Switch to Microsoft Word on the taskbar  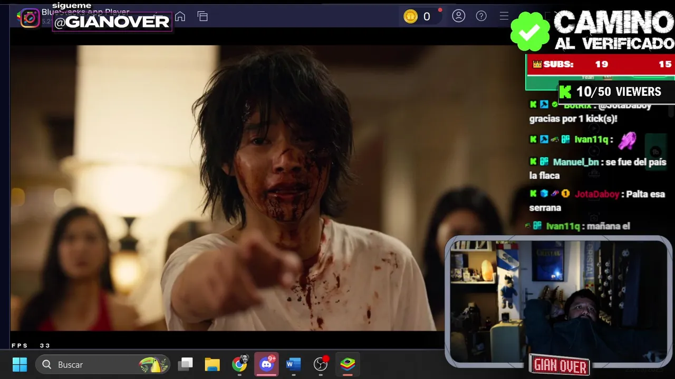(293, 364)
